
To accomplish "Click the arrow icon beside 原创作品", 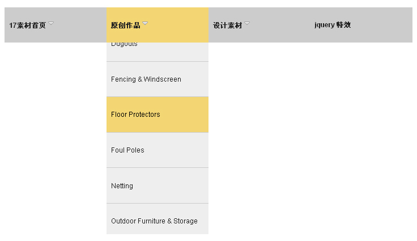I will tap(145, 23).
